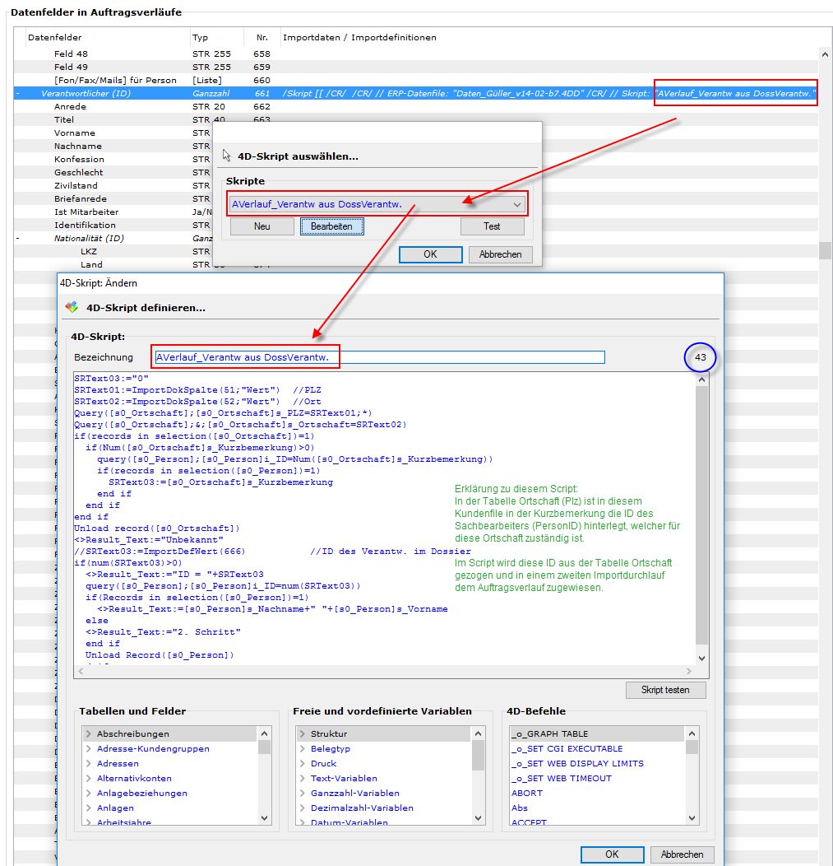The image size is (833, 866).
Task: Expand the Ganzzahl-Variablen group
Action: pyautogui.click(x=302, y=794)
